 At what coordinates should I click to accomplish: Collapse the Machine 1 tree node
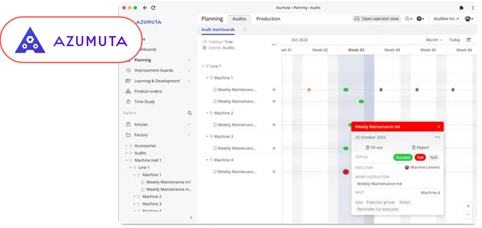pos(207,78)
